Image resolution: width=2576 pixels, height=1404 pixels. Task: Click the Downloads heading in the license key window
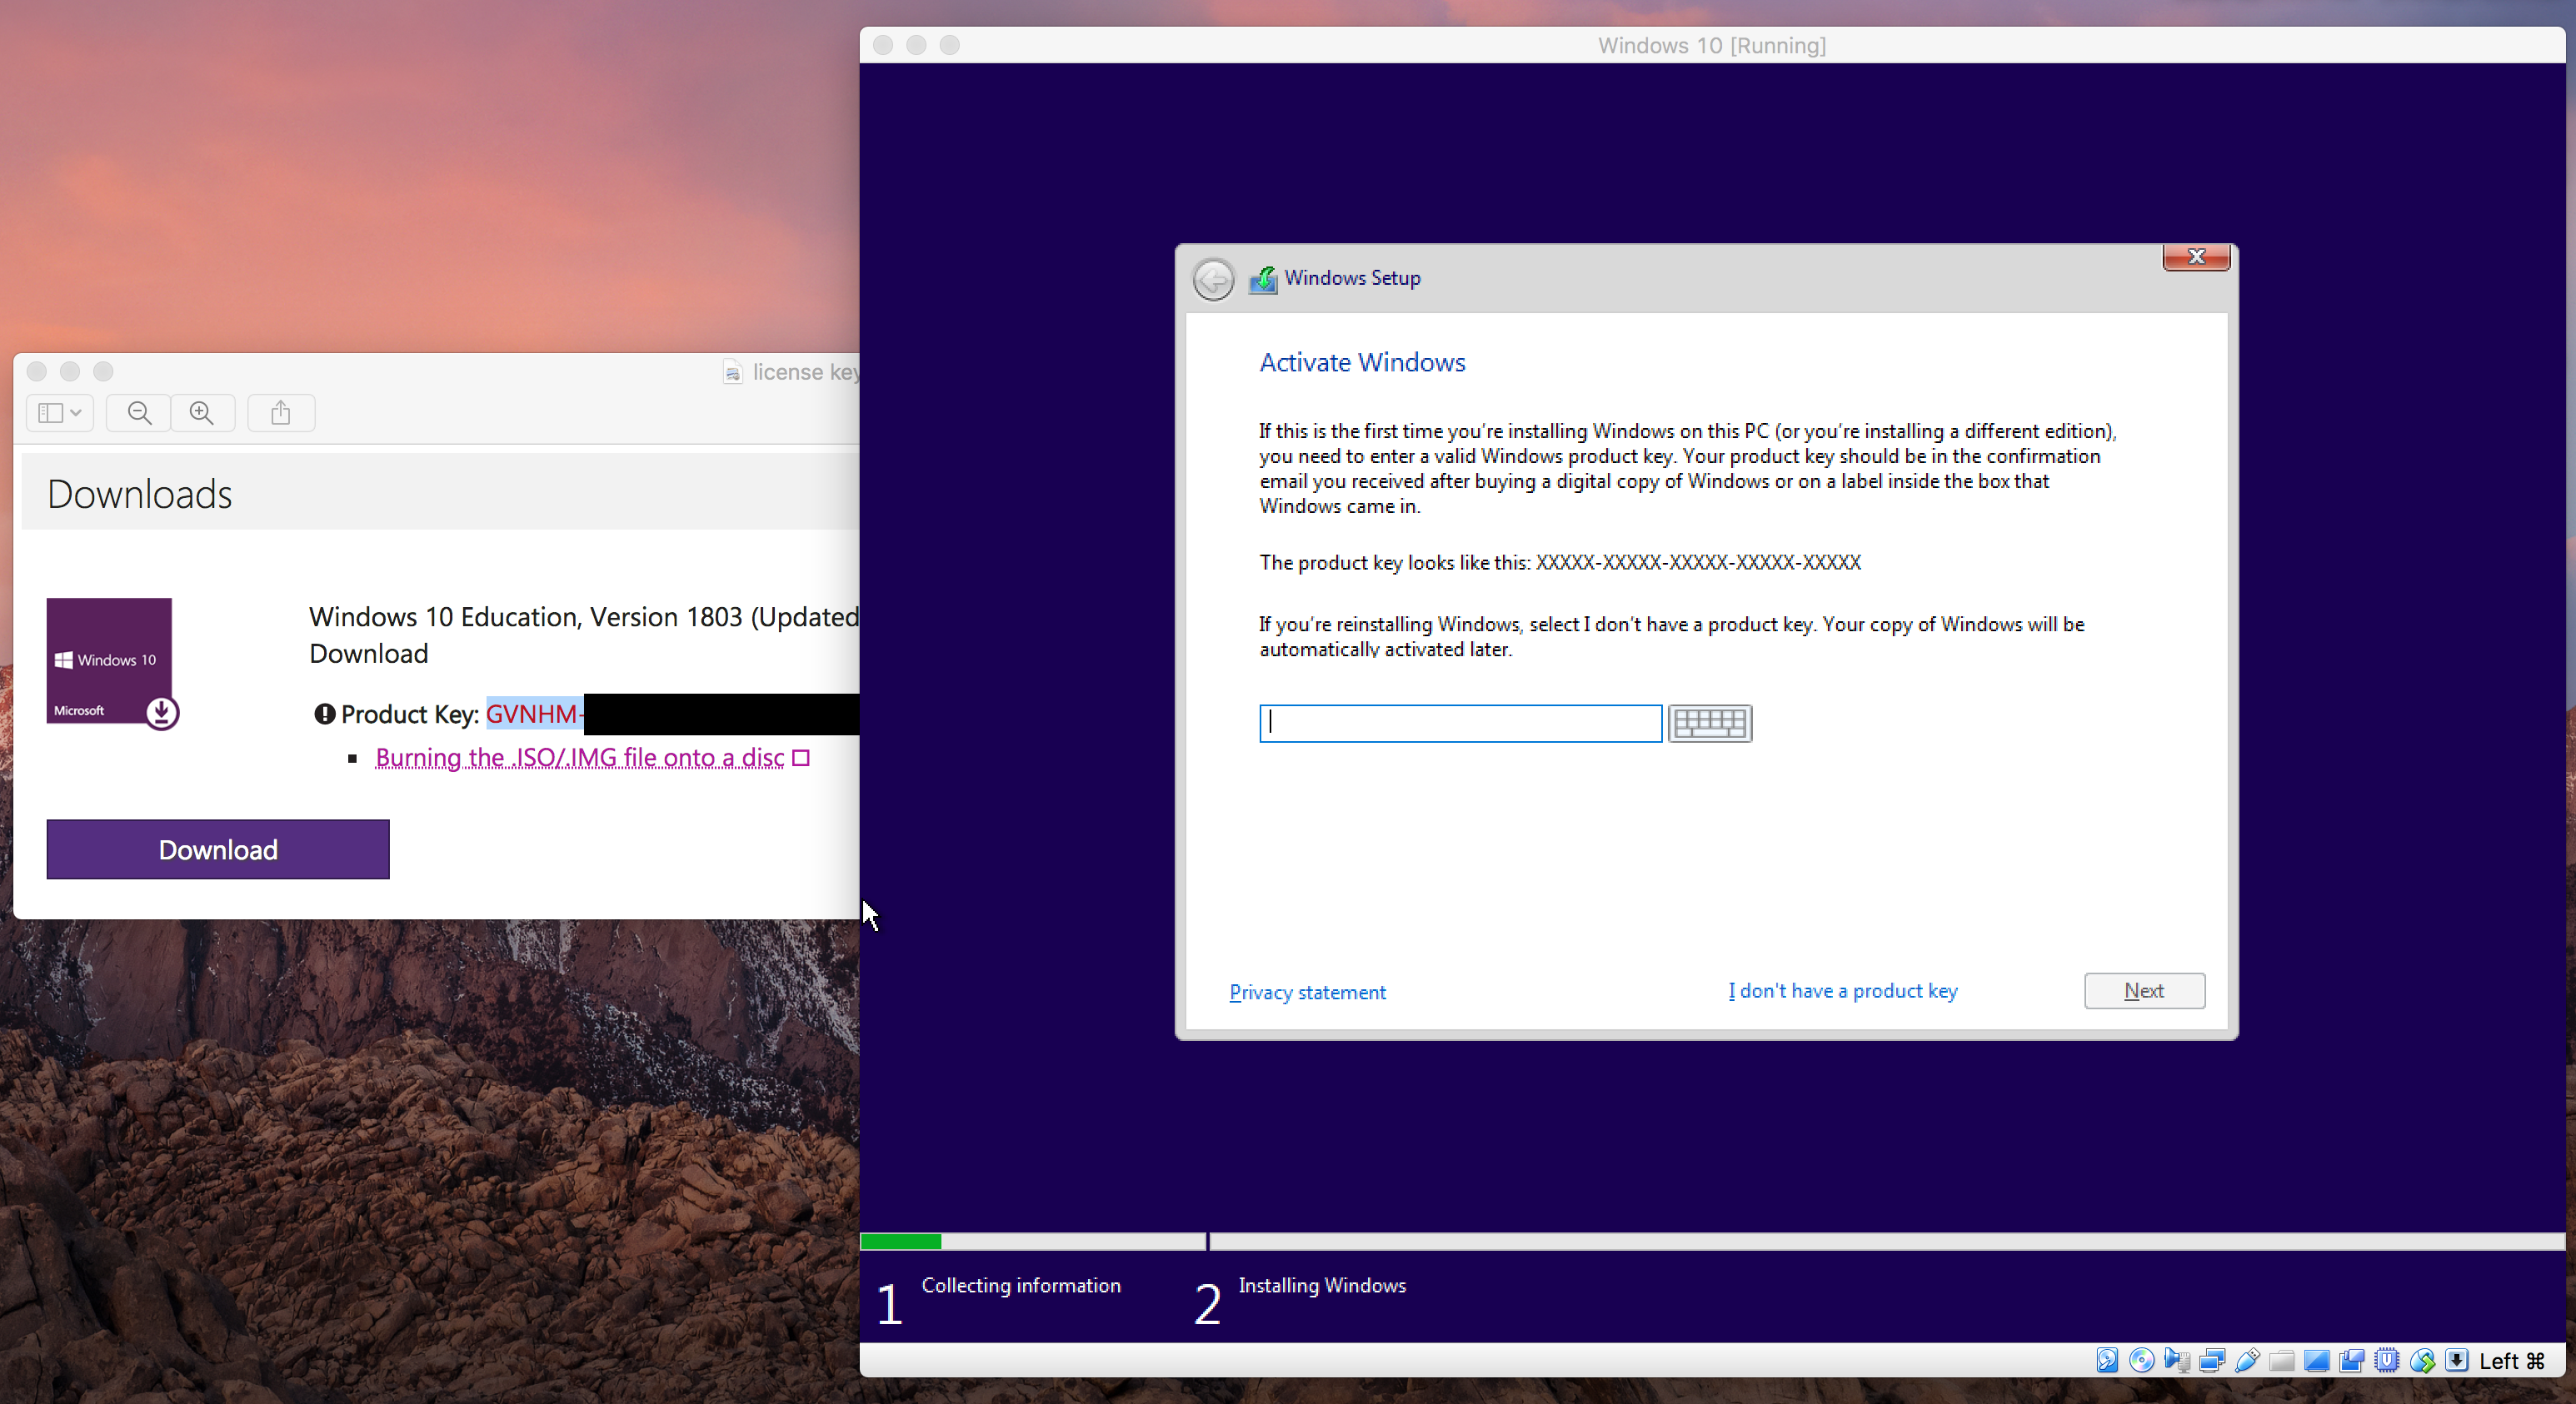[140, 495]
